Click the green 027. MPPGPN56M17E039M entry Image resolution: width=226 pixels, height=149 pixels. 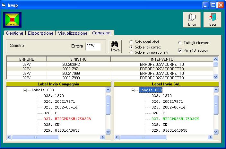pyautogui.click(x=175, y=119)
